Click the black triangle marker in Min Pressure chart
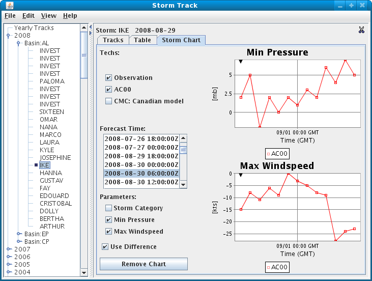 (x=240, y=62)
